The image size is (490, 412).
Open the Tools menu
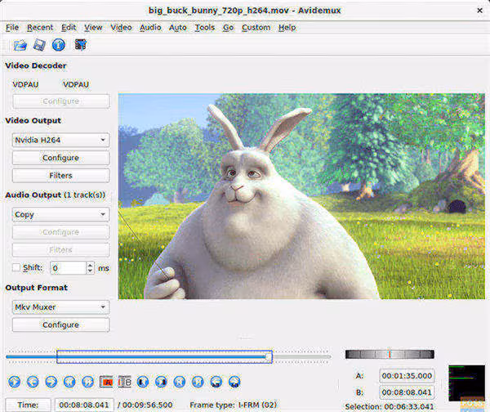click(x=205, y=28)
